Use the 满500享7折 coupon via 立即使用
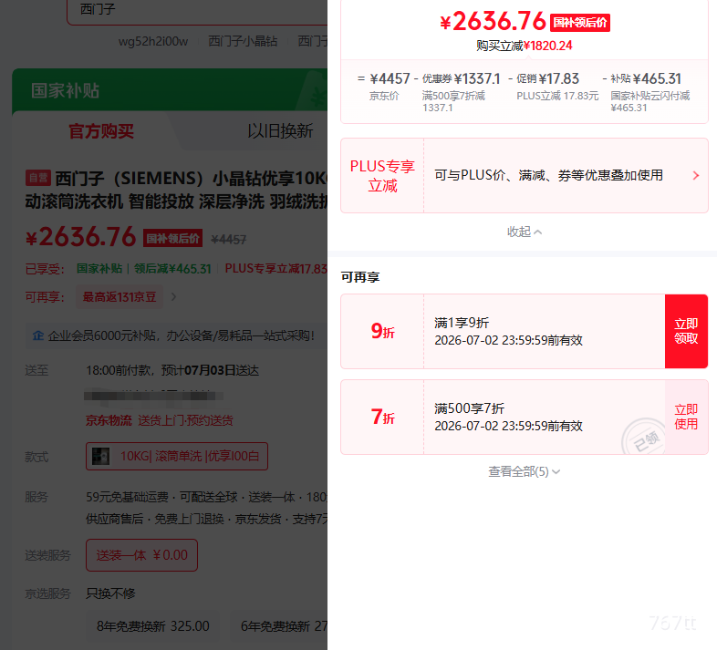The image size is (717, 650). click(x=686, y=417)
